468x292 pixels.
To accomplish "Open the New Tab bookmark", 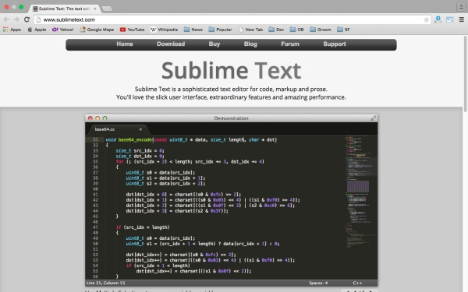I will pyautogui.click(x=250, y=30).
